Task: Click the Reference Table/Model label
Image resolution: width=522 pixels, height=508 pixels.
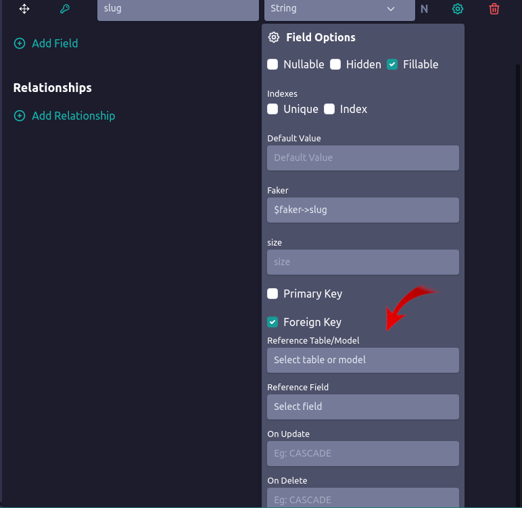Action: [x=313, y=340]
